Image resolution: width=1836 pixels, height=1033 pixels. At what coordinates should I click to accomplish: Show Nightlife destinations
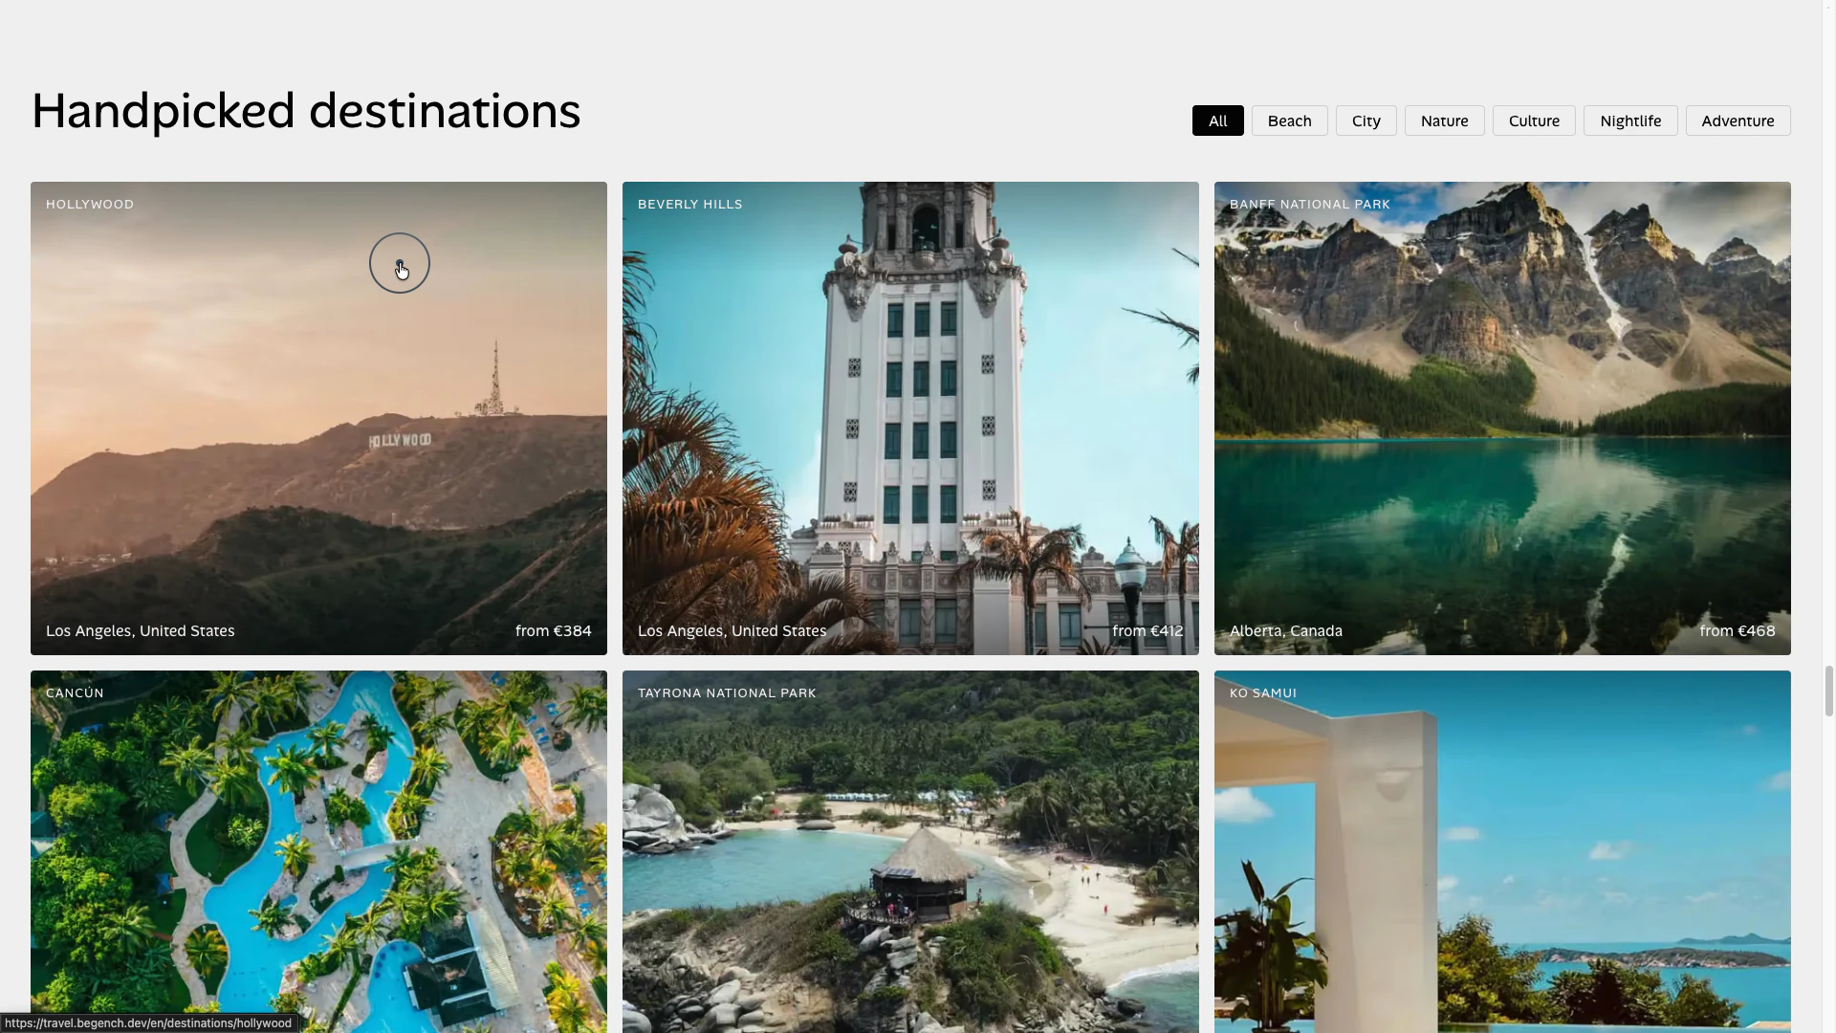click(x=1630, y=121)
